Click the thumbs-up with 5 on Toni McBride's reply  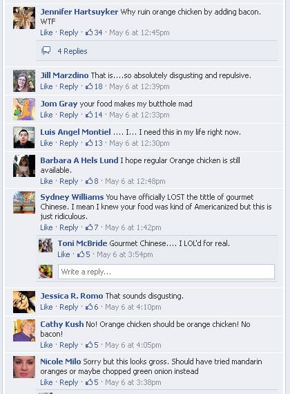[x=81, y=254]
